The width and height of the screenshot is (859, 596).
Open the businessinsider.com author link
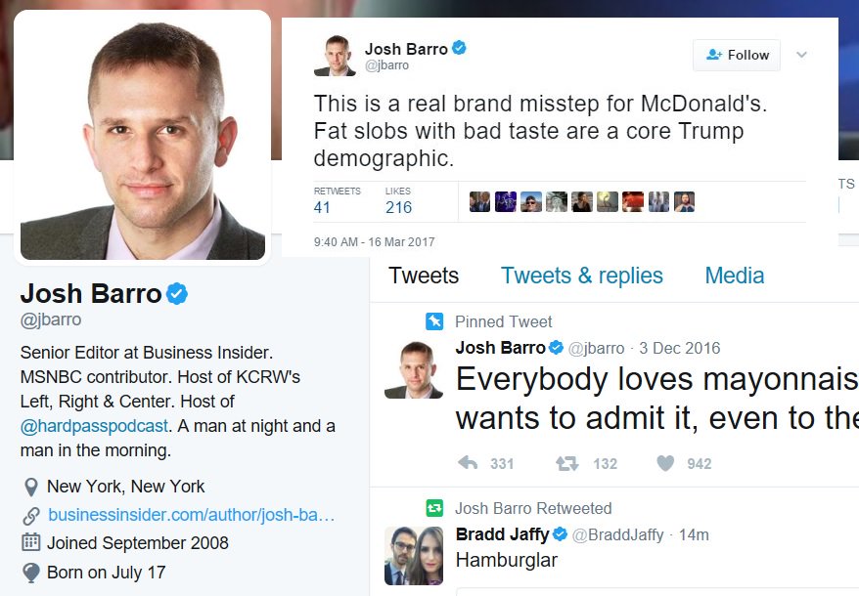point(191,515)
